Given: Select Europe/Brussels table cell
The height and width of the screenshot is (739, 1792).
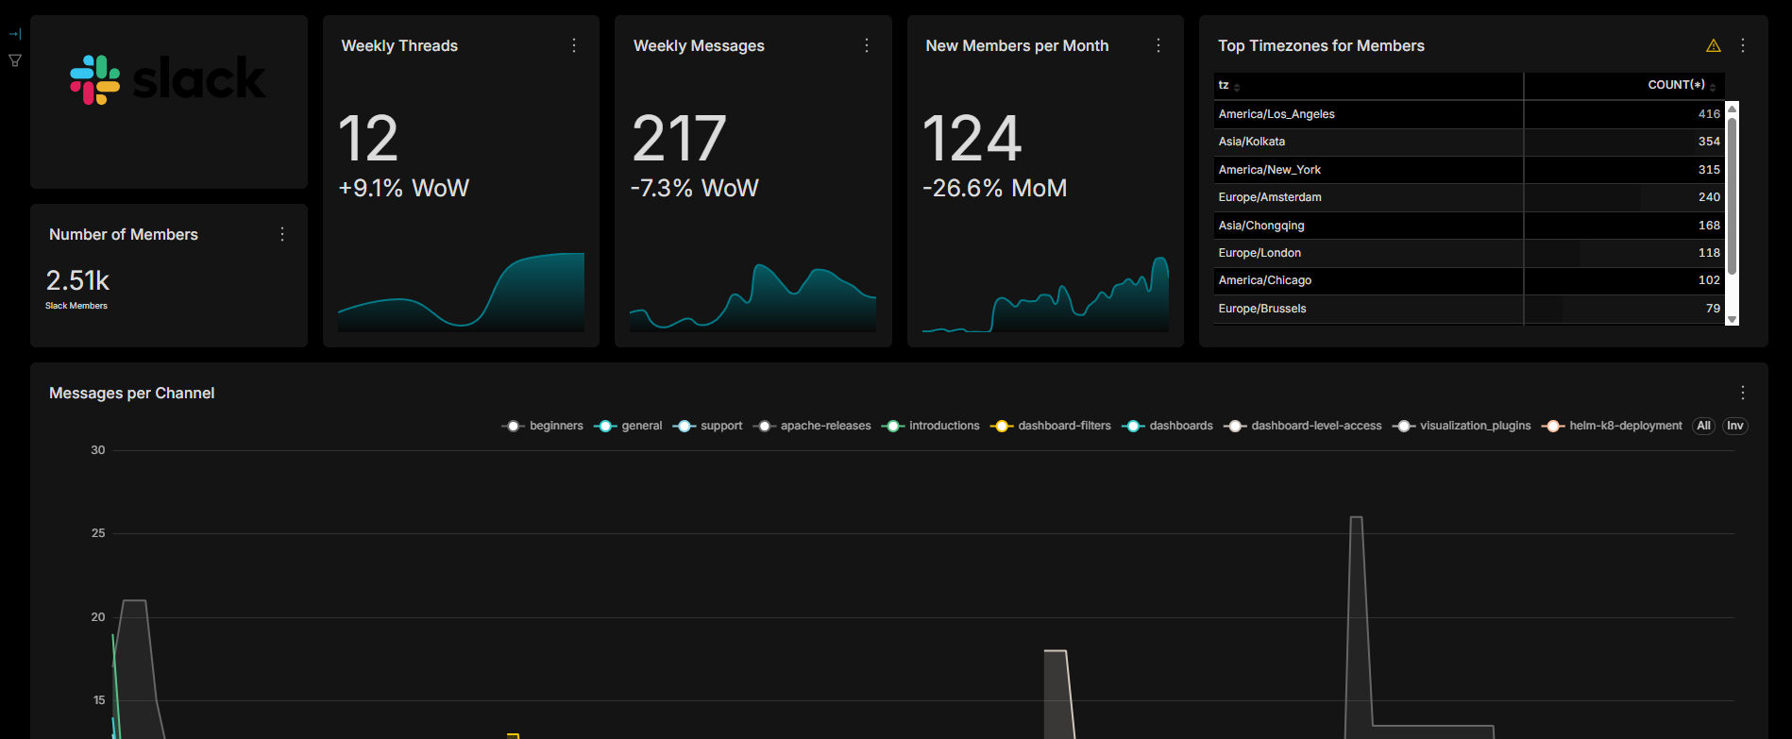Looking at the screenshot, I should [1369, 309].
